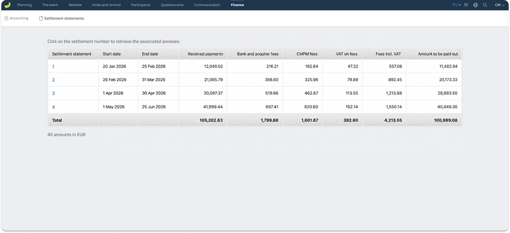Viewport: 510px width, 233px height.
Task: Open Invite and remind menu
Action: (x=106, y=5)
